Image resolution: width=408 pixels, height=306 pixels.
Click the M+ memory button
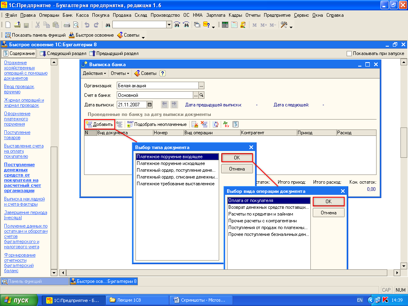(x=264, y=25)
